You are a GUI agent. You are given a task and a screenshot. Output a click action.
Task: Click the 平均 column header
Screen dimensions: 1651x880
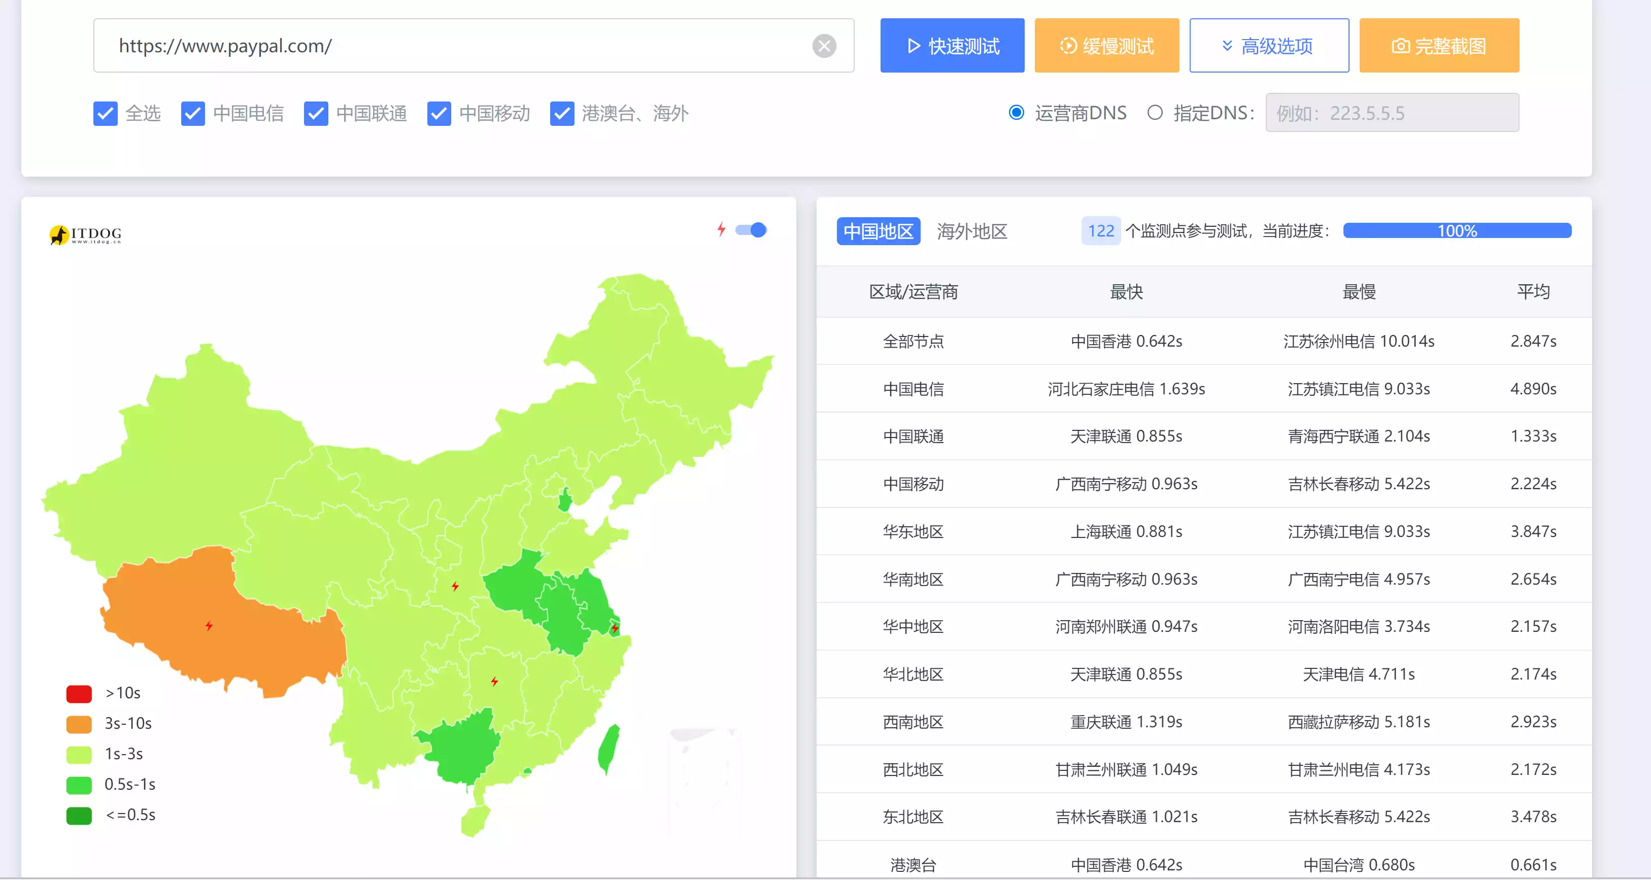[1533, 292]
